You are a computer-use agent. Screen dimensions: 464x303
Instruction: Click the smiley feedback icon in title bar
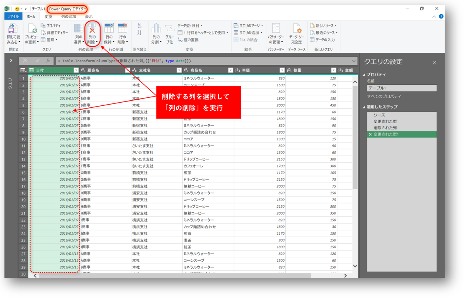[17, 9]
